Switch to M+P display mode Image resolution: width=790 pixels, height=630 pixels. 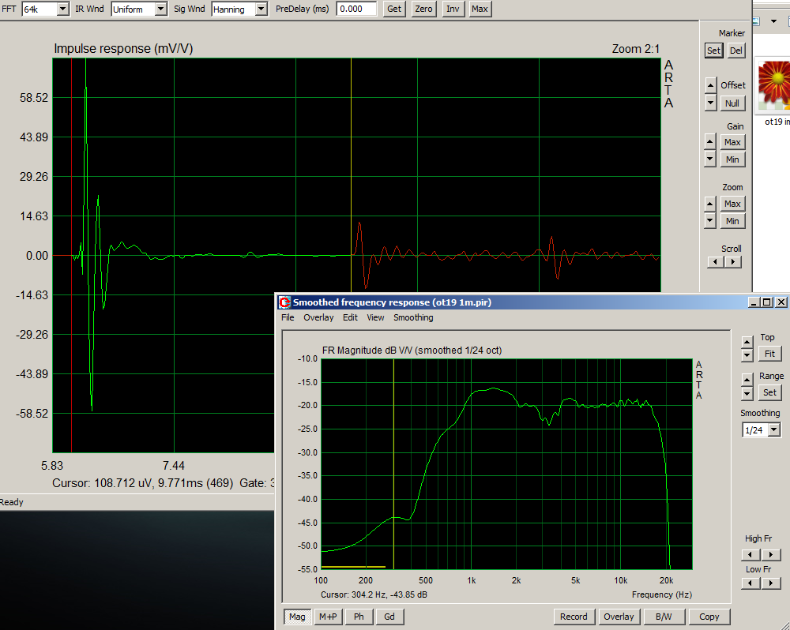coord(328,617)
